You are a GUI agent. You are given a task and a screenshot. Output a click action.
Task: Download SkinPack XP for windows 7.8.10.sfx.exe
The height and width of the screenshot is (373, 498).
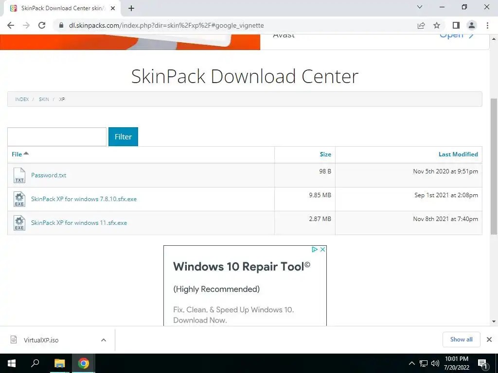84,199
